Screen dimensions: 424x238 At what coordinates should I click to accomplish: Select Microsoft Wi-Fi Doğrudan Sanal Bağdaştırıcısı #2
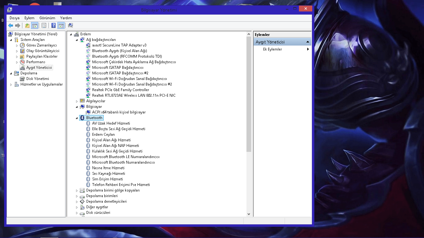click(x=132, y=84)
